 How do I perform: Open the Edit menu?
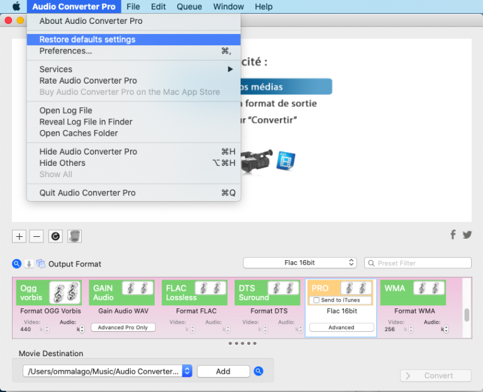(x=158, y=6)
